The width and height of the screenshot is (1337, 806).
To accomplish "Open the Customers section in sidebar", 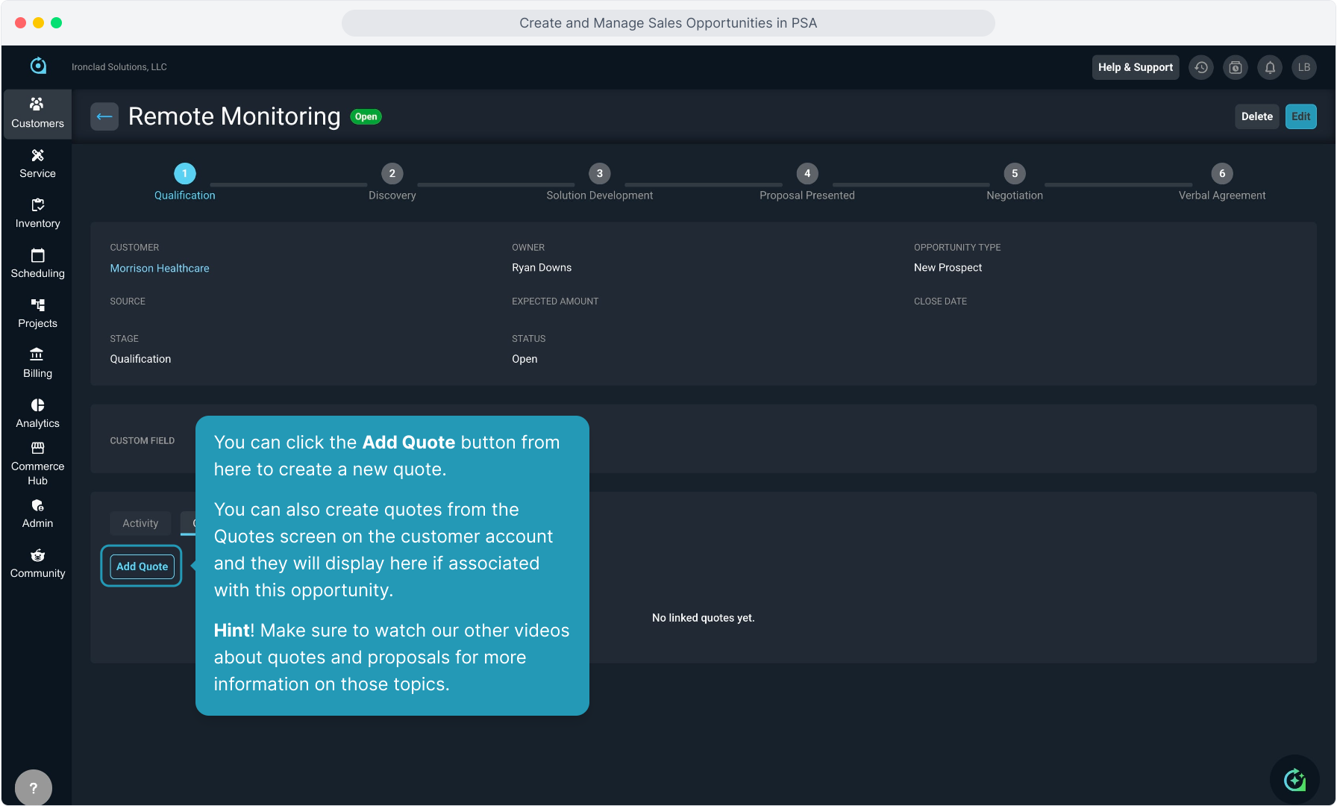I will click(37, 113).
